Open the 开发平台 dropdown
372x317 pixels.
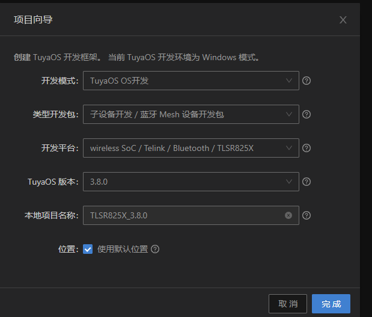191,148
